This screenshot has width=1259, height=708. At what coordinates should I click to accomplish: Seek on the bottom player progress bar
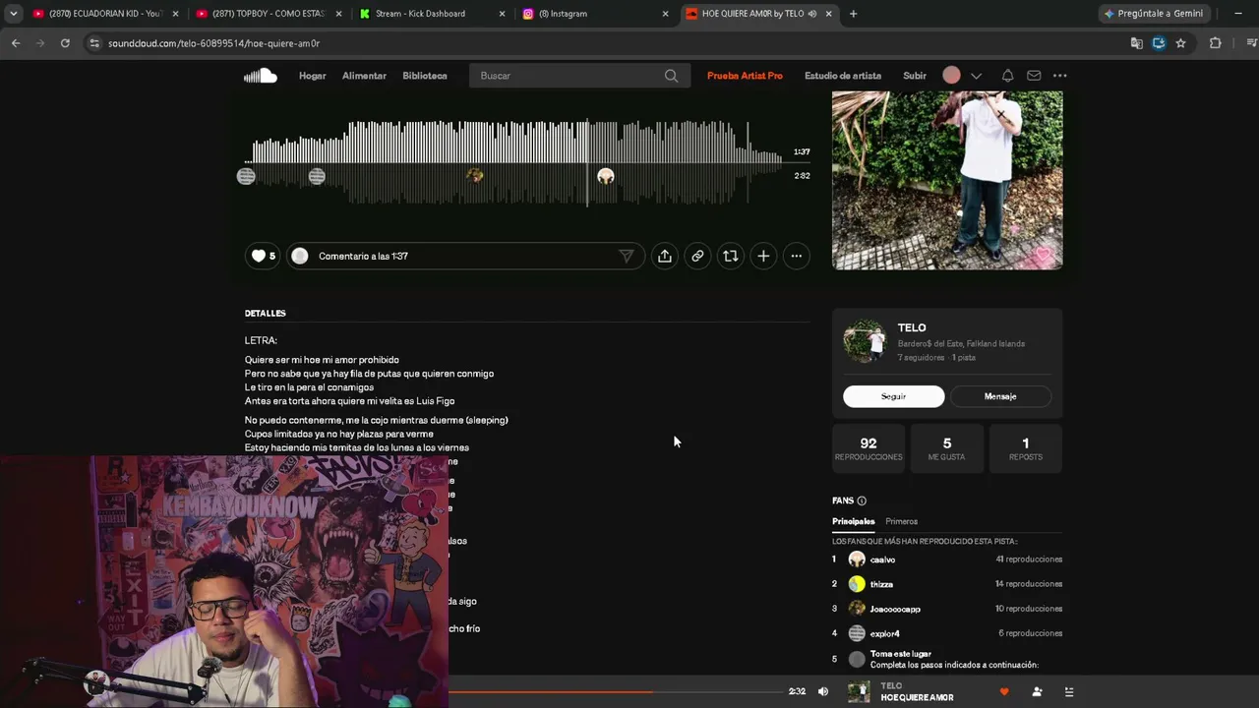click(x=614, y=691)
